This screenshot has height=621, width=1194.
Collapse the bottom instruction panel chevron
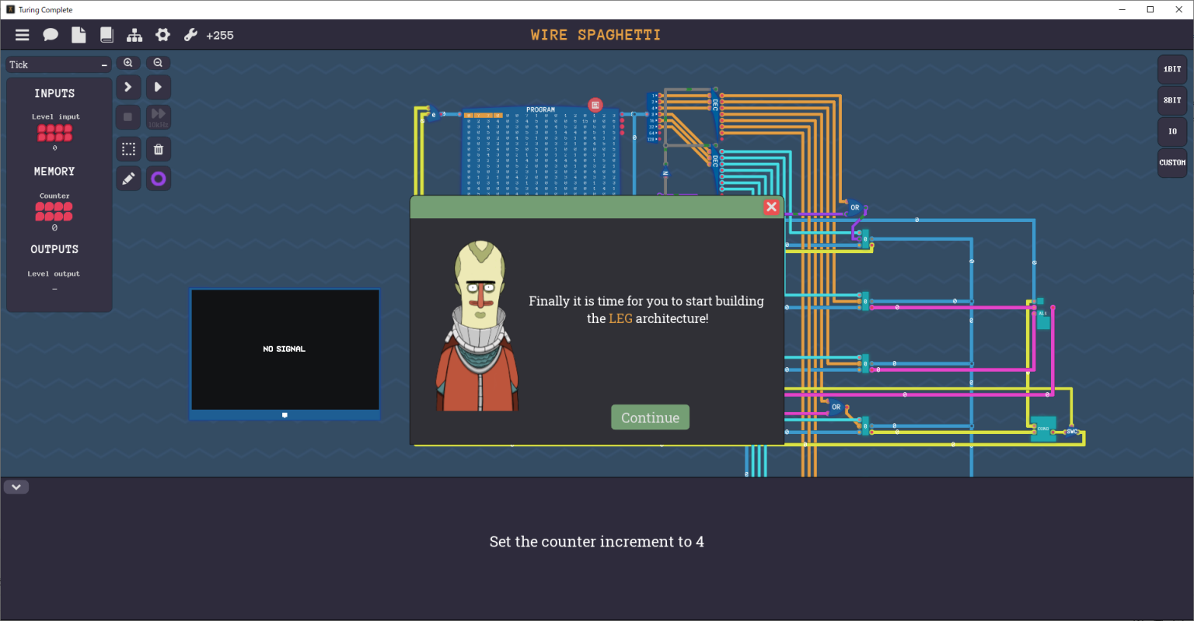[16, 487]
